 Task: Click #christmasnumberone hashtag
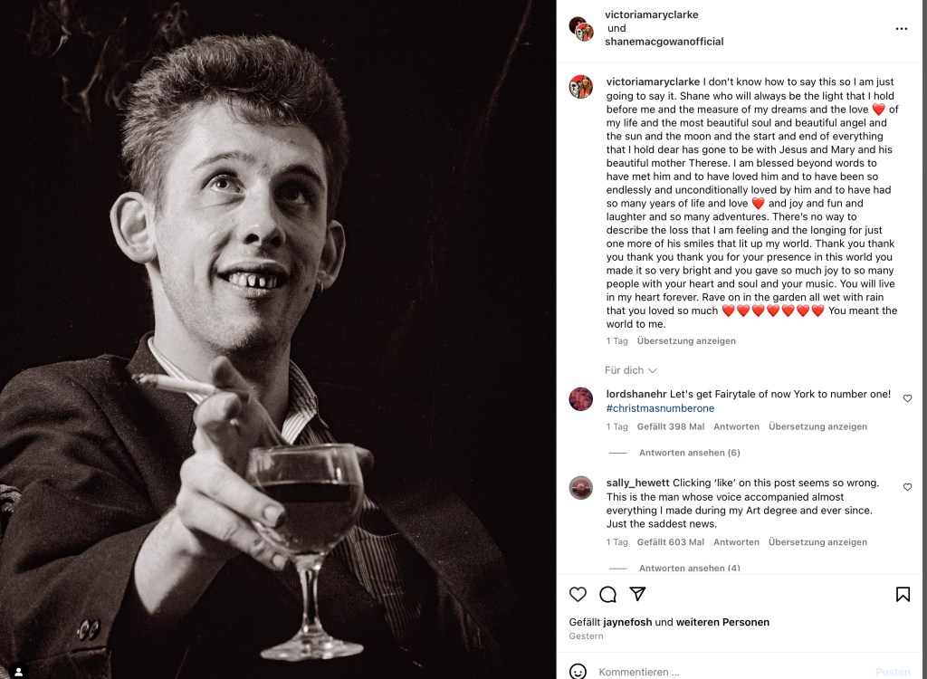[660, 408]
